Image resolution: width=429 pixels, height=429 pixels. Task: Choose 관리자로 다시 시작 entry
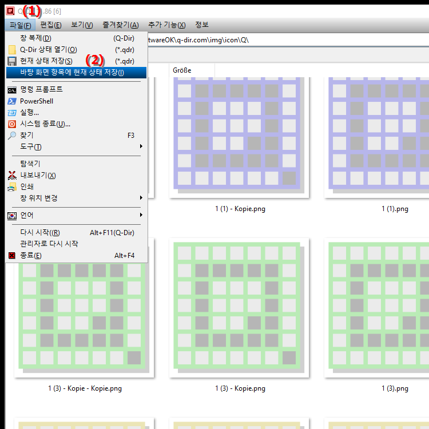pyautogui.click(x=76, y=244)
